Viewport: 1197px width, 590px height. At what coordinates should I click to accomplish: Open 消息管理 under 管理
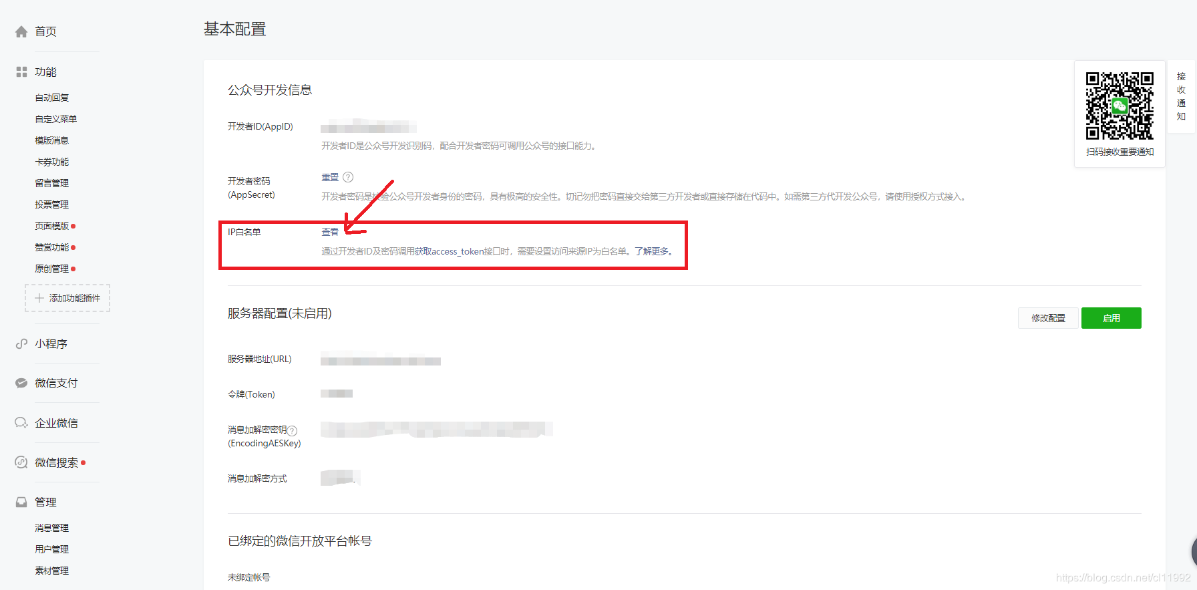click(52, 528)
